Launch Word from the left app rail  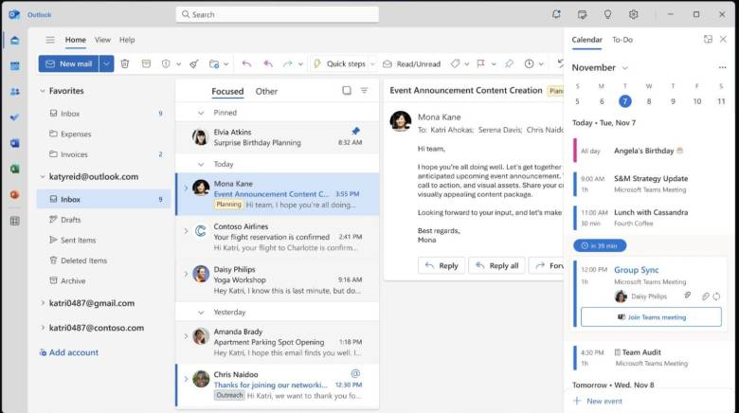14,143
